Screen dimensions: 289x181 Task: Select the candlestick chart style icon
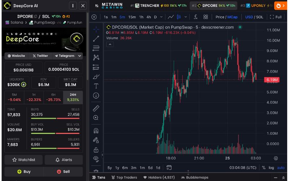(179, 17)
